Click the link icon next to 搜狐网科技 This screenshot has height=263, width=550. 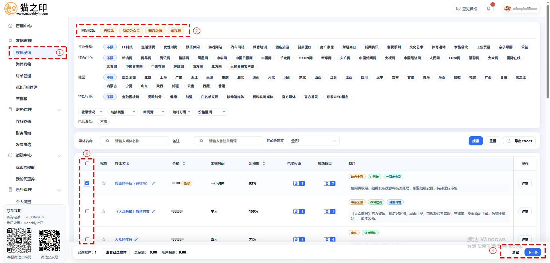tap(153, 183)
